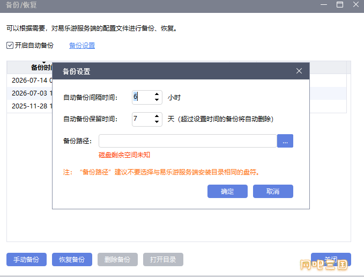Decrease the 自动备份保留时间 days value
Screen dimensions: 364x278
157,122
